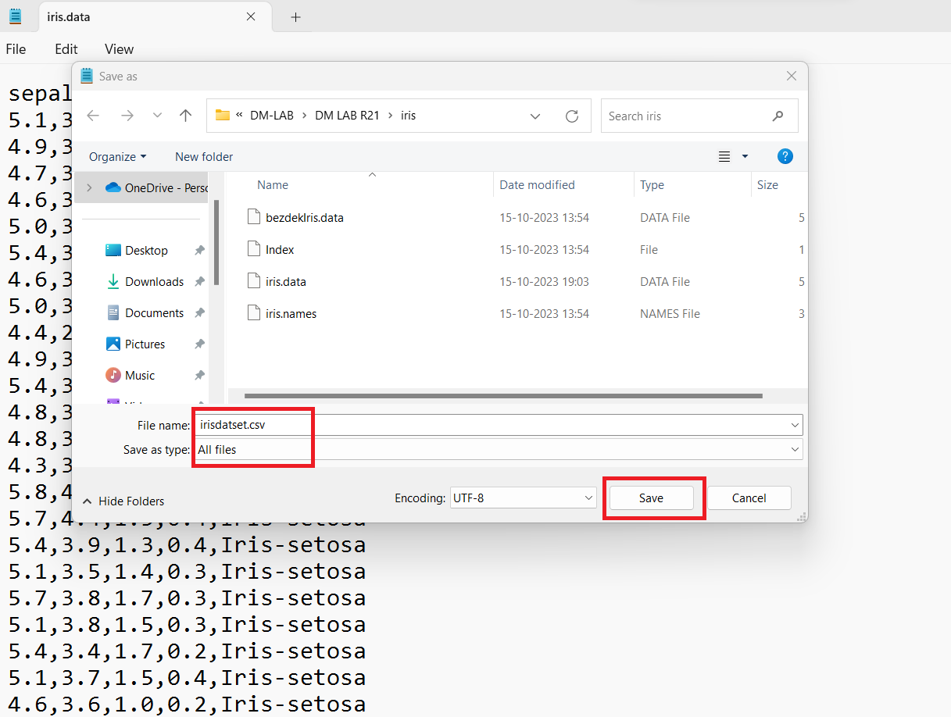This screenshot has height=717, width=951.
Task: Click the Forward arrow in Save as dialog
Action: [x=127, y=116]
